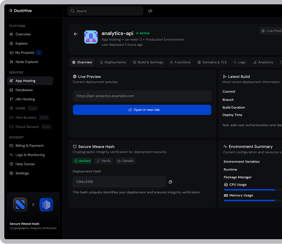Viewport: 282px width, 244px height.
Task: Open Databases in the sidebar
Action: (24, 90)
